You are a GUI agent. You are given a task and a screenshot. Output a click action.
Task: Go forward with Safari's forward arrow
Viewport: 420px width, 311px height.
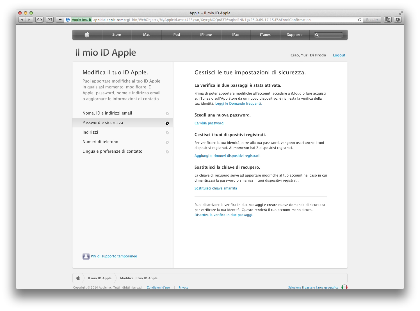click(29, 20)
